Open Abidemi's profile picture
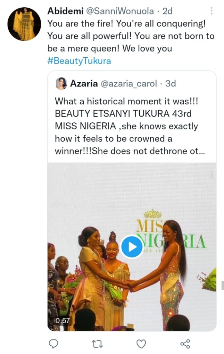 (x=24, y=24)
